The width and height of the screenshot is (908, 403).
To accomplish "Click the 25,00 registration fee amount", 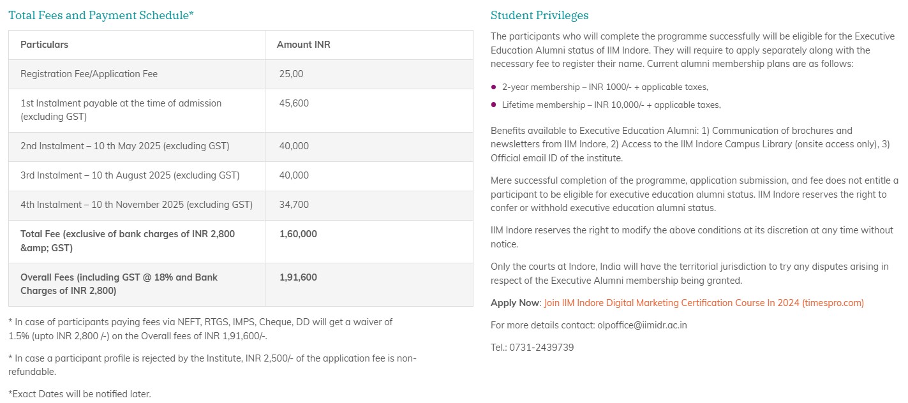I will [291, 74].
